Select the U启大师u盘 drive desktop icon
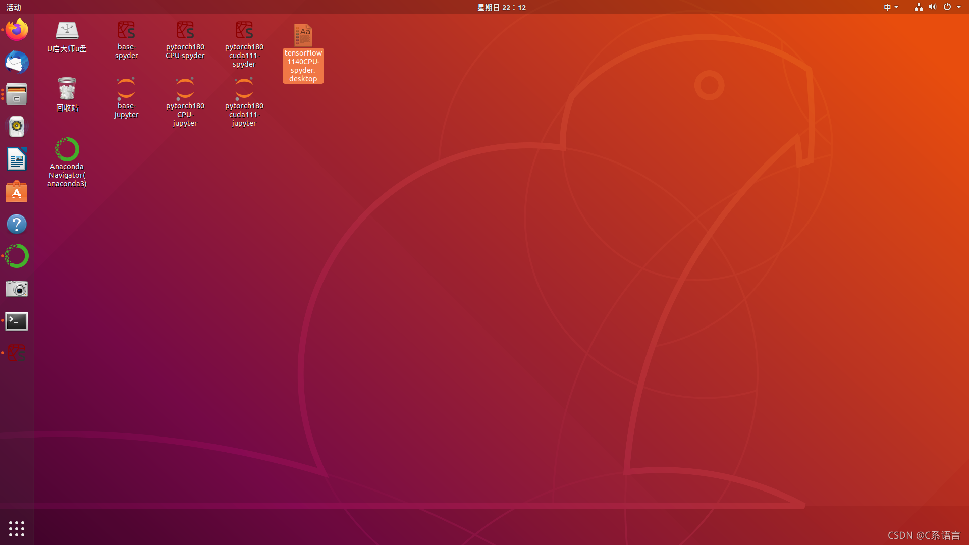The width and height of the screenshot is (969, 545). coord(67,37)
